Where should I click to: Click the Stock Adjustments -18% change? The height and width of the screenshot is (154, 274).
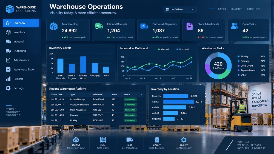(201, 38)
